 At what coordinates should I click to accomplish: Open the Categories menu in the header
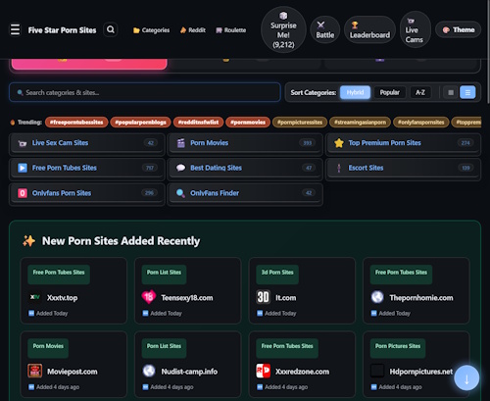[x=151, y=30]
